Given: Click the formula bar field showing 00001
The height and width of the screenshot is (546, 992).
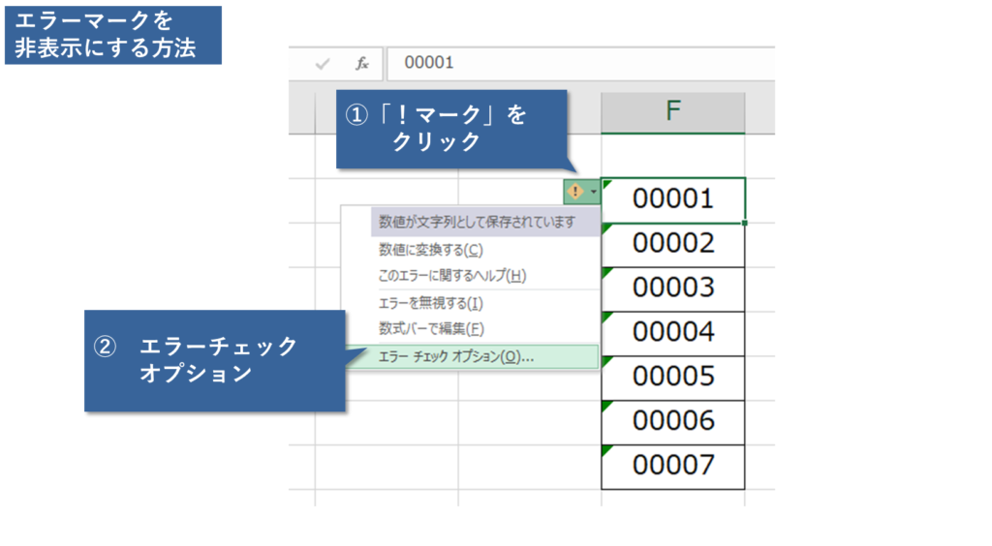Looking at the screenshot, I should pyautogui.click(x=581, y=64).
